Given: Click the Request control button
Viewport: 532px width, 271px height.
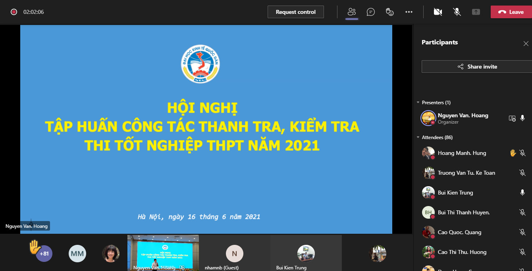Looking at the screenshot, I should tap(295, 12).
